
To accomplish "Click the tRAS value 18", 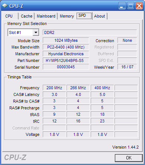I will click(102, 114).
